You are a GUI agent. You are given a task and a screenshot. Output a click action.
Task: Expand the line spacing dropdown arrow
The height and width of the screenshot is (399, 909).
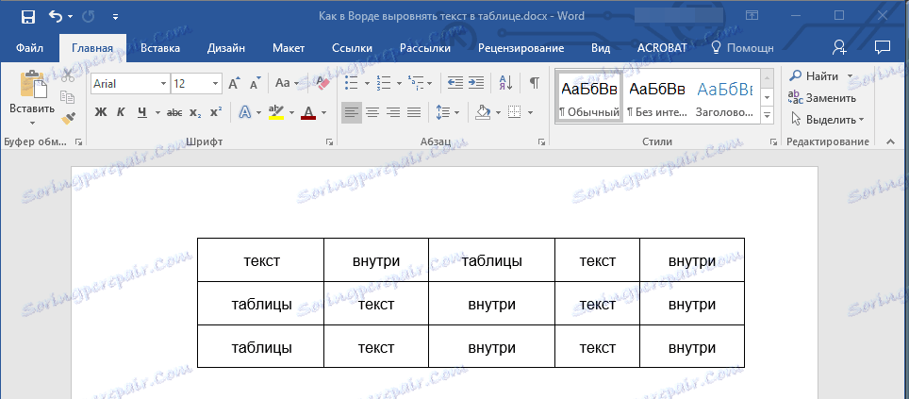pyautogui.click(x=456, y=112)
